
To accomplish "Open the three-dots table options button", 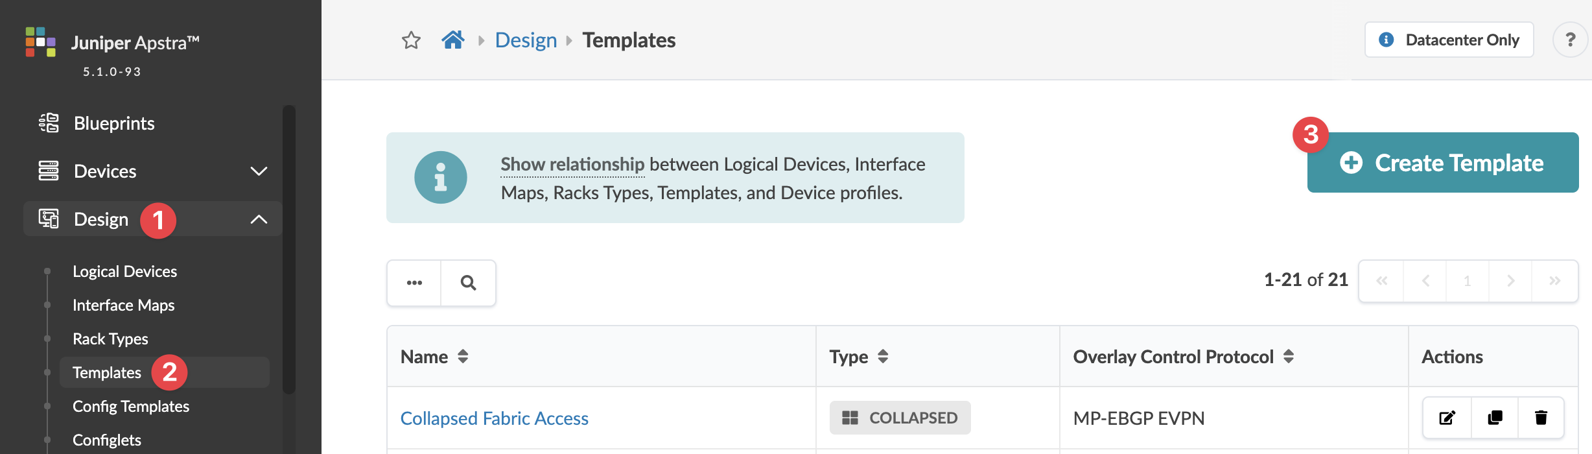I will (414, 283).
